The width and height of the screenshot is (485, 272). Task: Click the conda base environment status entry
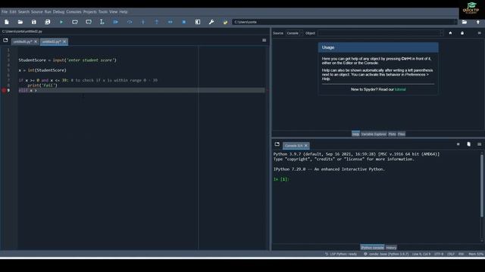pyautogui.click(x=386, y=254)
